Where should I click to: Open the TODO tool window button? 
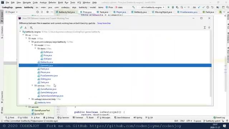click(23, 118)
